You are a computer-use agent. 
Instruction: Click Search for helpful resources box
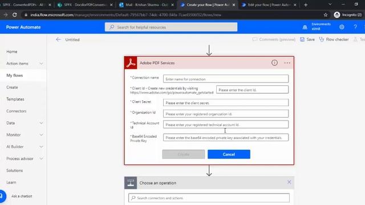[171, 27]
